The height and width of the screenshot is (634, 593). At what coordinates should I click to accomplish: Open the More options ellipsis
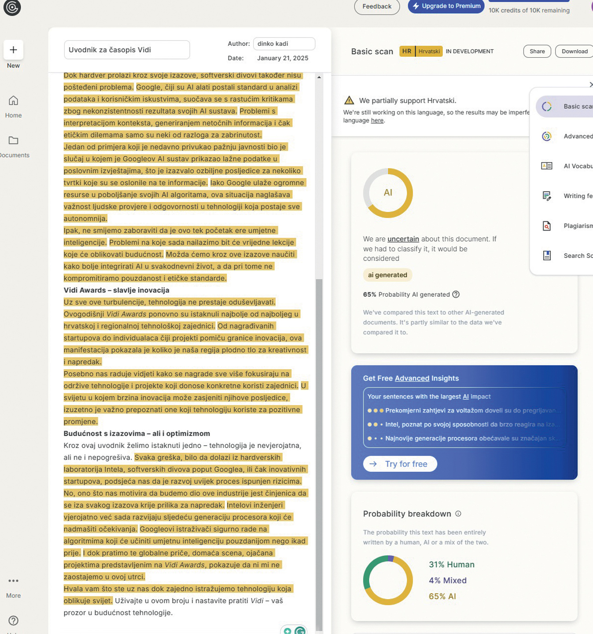[x=13, y=581]
